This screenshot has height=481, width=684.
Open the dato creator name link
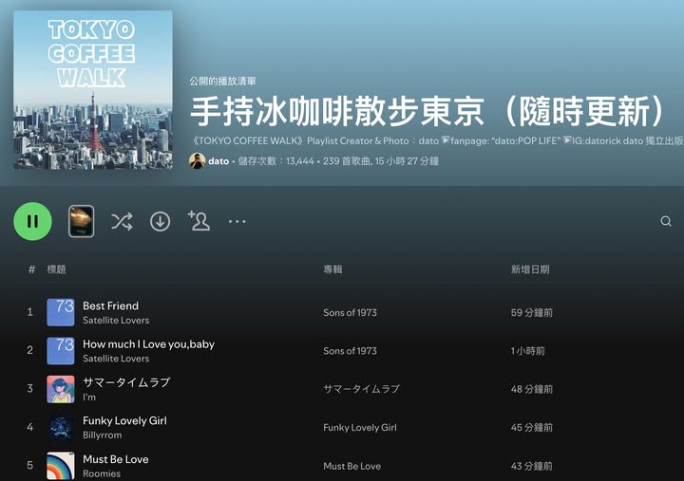point(218,161)
